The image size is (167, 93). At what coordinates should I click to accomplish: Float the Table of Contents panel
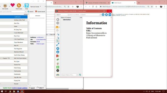tap(80, 18)
